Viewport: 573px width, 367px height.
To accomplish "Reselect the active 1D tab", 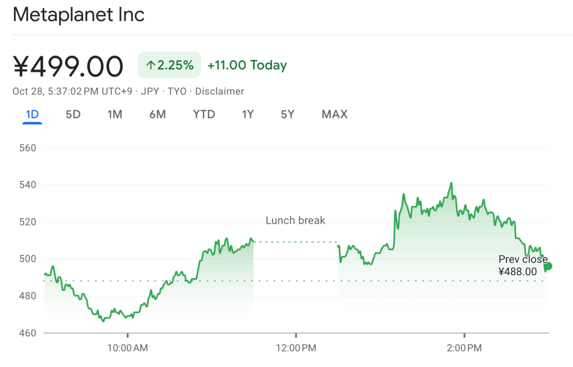I will tap(32, 114).
